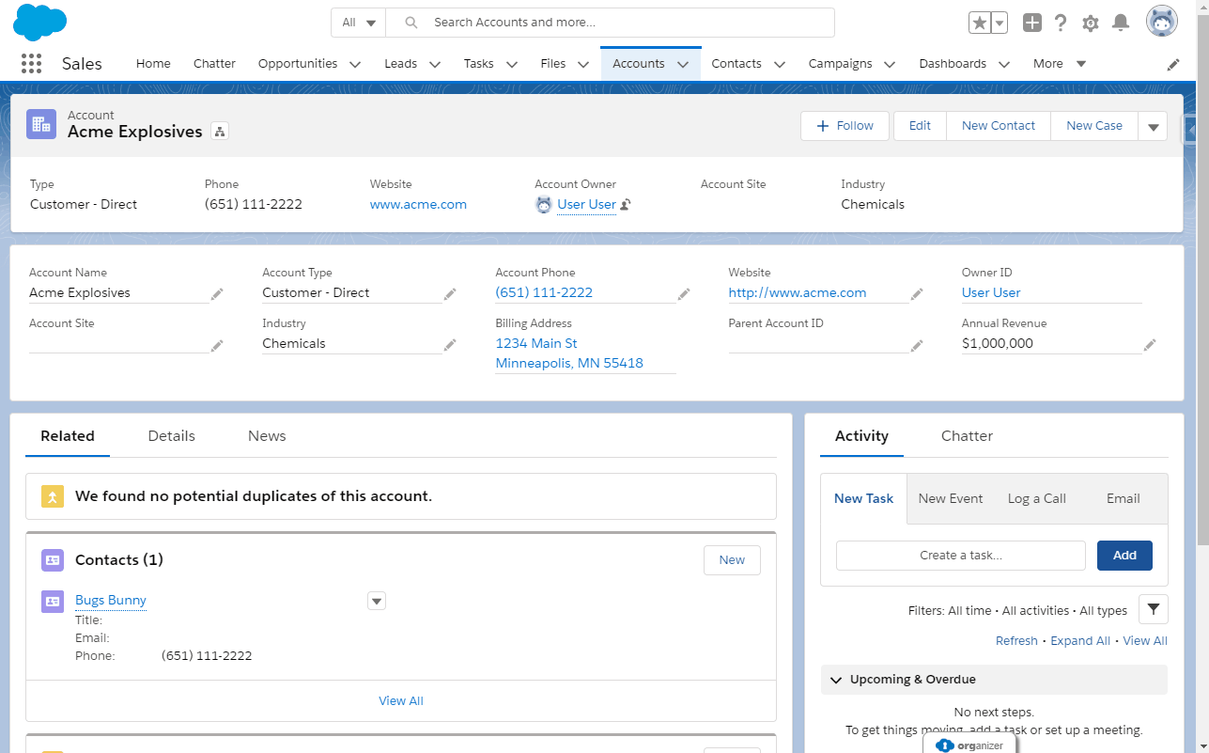The image size is (1209, 753).
Task: Open the Bugs Bunny contact link
Action: pos(111,601)
